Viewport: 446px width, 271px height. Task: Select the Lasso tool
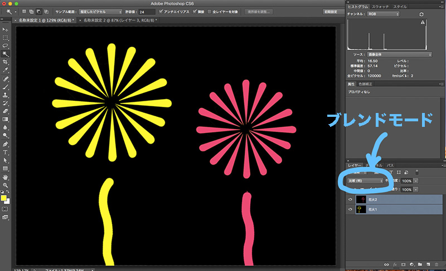[x=6, y=46]
